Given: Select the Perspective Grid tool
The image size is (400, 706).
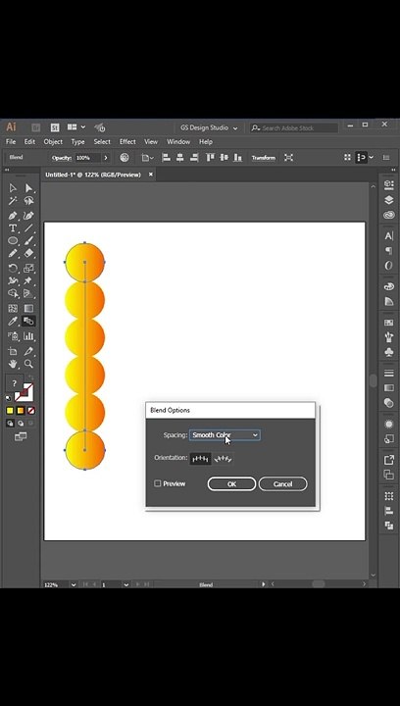Looking at the screenshot, I should click(x=28, y=293).
